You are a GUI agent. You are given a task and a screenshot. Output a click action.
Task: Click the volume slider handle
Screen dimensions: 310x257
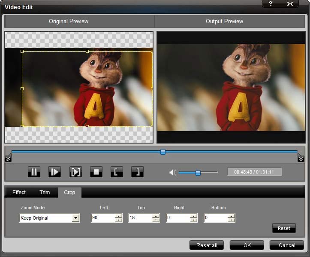[198, 173]
